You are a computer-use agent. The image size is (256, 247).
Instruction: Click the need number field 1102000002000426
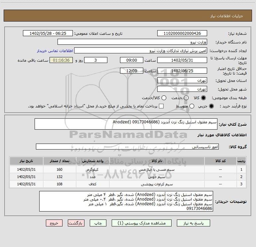pos(182,33)
